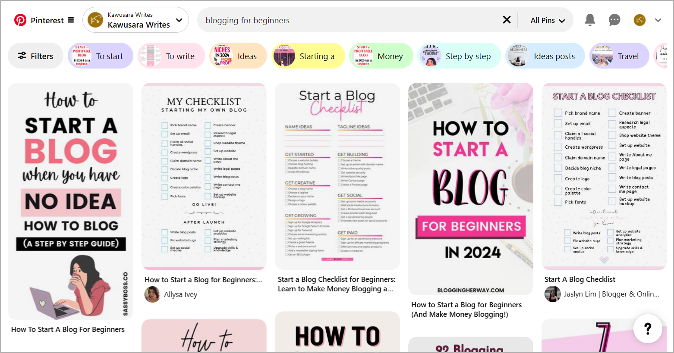674x353 pixels.
Task: Click the floating question mark help icon
Action: (x=647, y=328)
